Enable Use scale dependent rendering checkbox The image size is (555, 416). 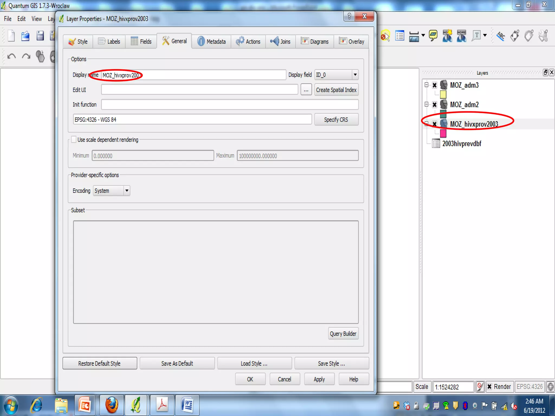click(74, 139)
